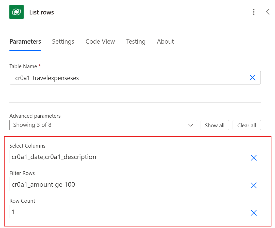Screen dimensions: 275x228
Task: Select the Testing tab
Action: tap(136, 41)
